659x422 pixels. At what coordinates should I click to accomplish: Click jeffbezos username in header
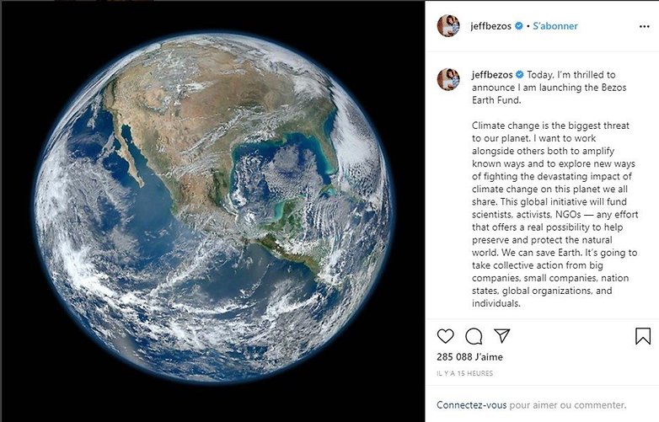(x=491, y=26)
